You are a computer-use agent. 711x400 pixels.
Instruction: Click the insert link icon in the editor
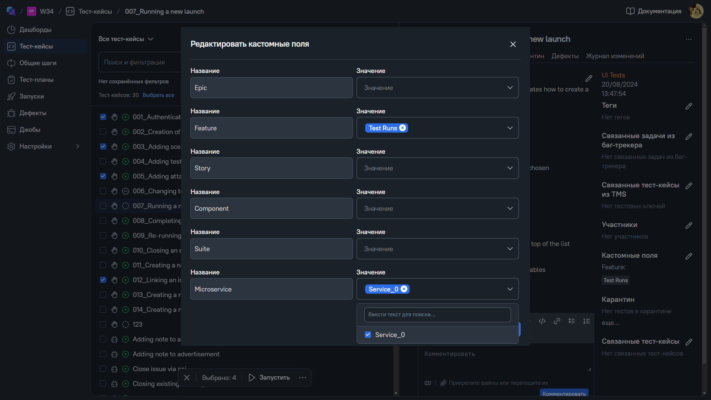click(x=557, y=321)
